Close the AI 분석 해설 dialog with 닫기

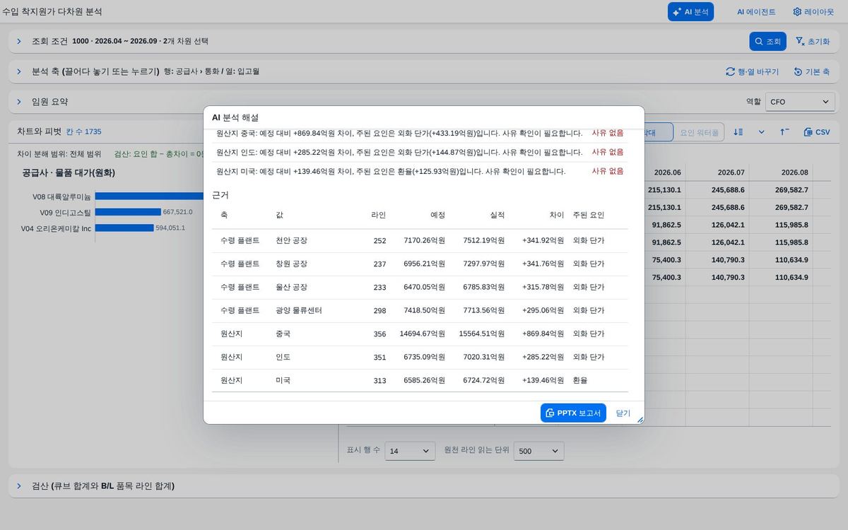coord(623,413)
